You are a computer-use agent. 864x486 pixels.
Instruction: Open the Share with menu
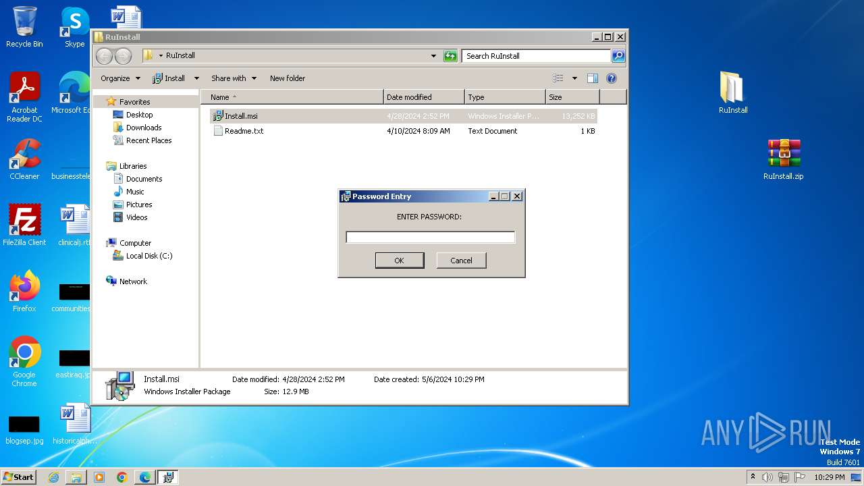pos(234,78)
